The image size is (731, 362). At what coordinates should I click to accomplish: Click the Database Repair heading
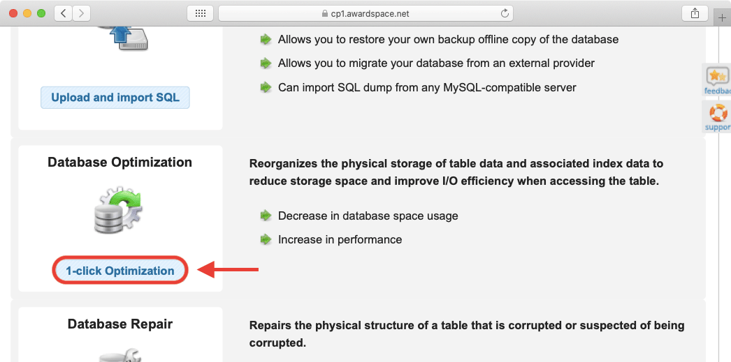120,324
